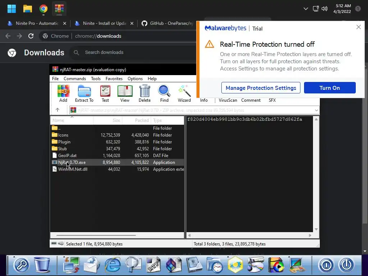This screenshot has width=368, height=276.
Task: Go up one folder level in WinRAR
Action: click(x=57, y=110)
